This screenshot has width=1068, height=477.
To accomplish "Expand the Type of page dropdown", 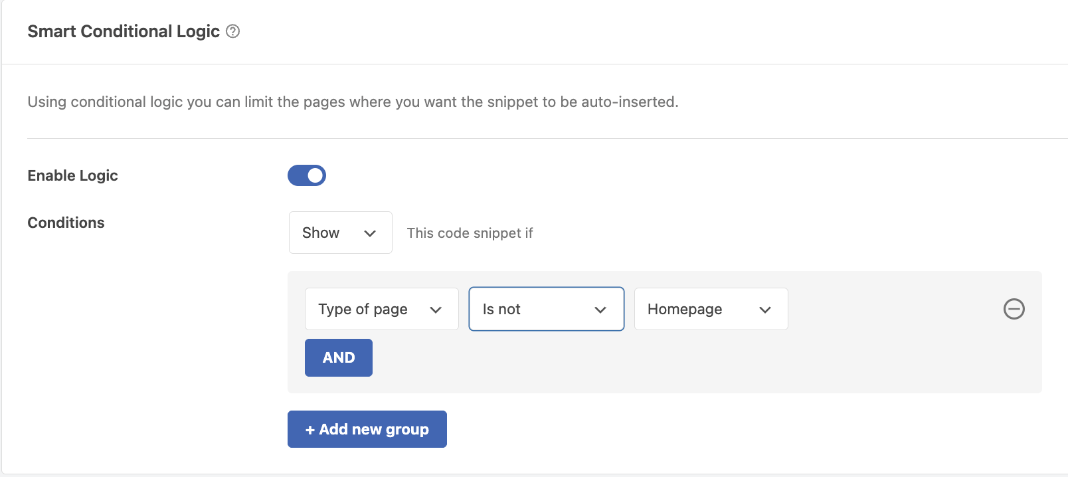I will (x=381, y=309).
